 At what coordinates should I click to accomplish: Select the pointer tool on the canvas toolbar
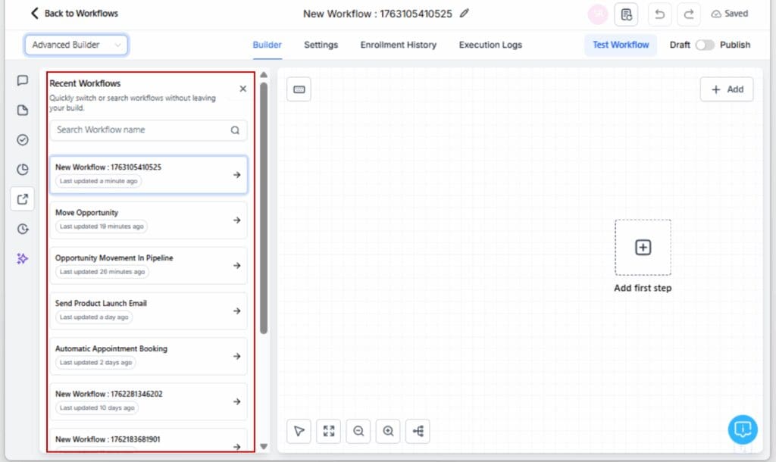299,431
